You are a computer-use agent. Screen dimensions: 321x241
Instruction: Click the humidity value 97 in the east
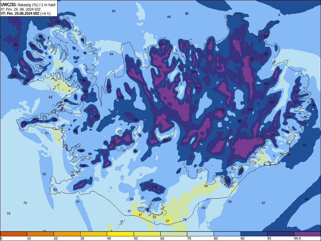(288, 132)
